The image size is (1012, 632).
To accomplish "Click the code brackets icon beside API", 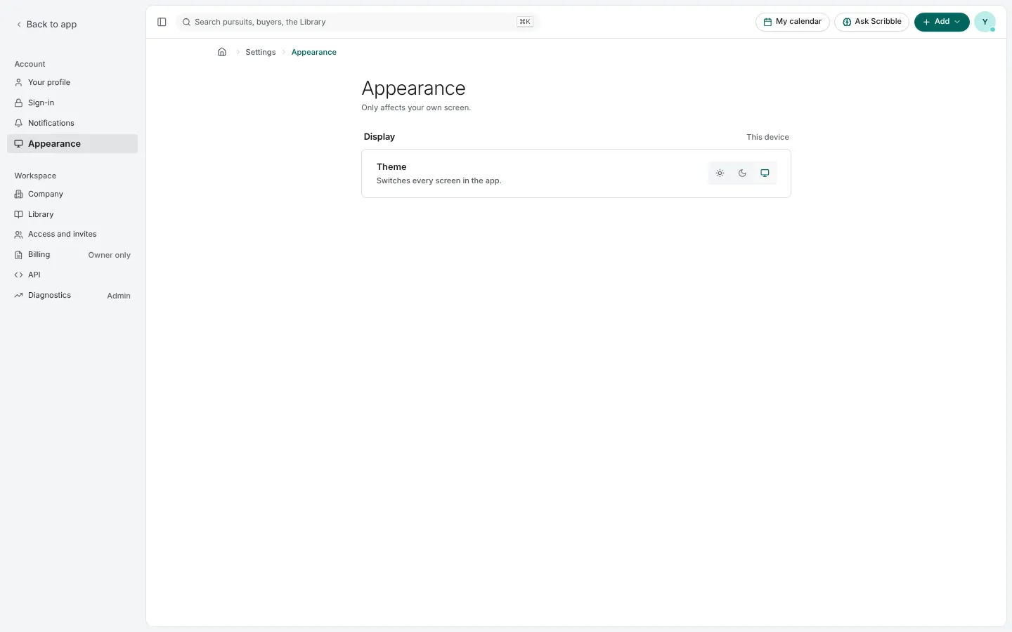I will click(x=19, y=275).
